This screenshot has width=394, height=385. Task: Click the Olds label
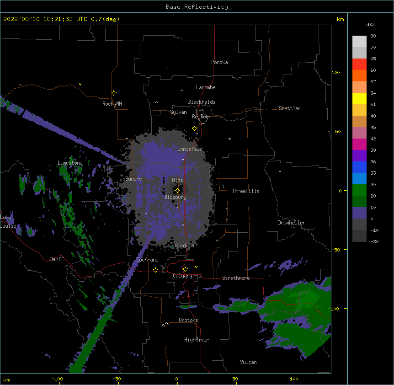tap(177, 180)
